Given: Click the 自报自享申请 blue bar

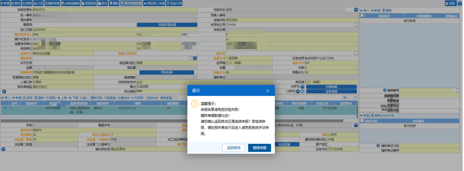Looking at the screenshot, I should coord(167,25).
